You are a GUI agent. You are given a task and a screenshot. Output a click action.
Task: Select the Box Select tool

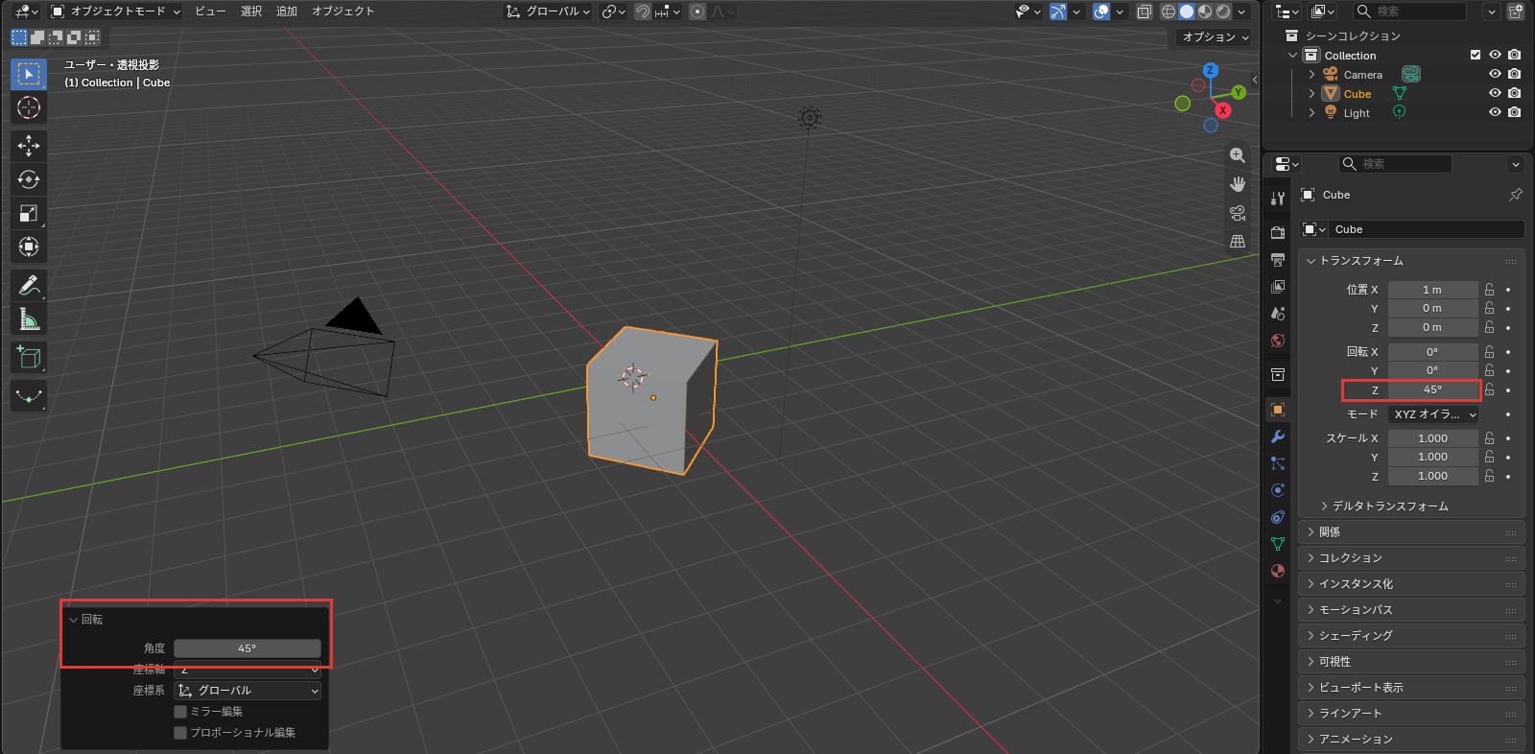29,74
